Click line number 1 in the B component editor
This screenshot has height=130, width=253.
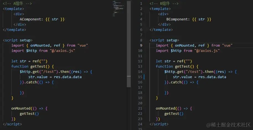pyautogui.click(x=141, y=4)
